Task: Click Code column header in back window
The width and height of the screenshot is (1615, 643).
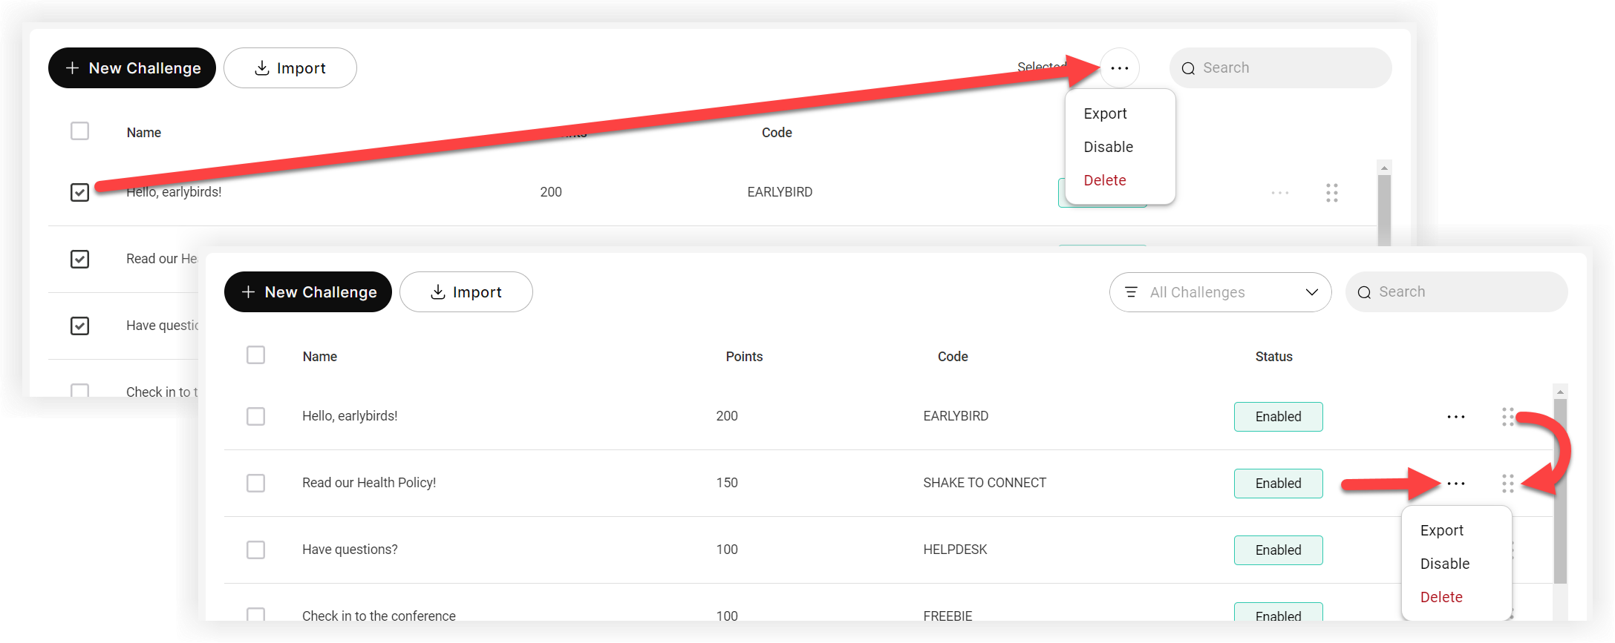Action: [777, 133]
